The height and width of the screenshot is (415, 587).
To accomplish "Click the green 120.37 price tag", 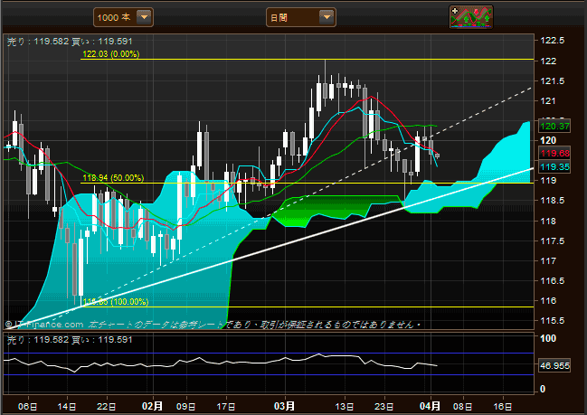I will [554, 127].
